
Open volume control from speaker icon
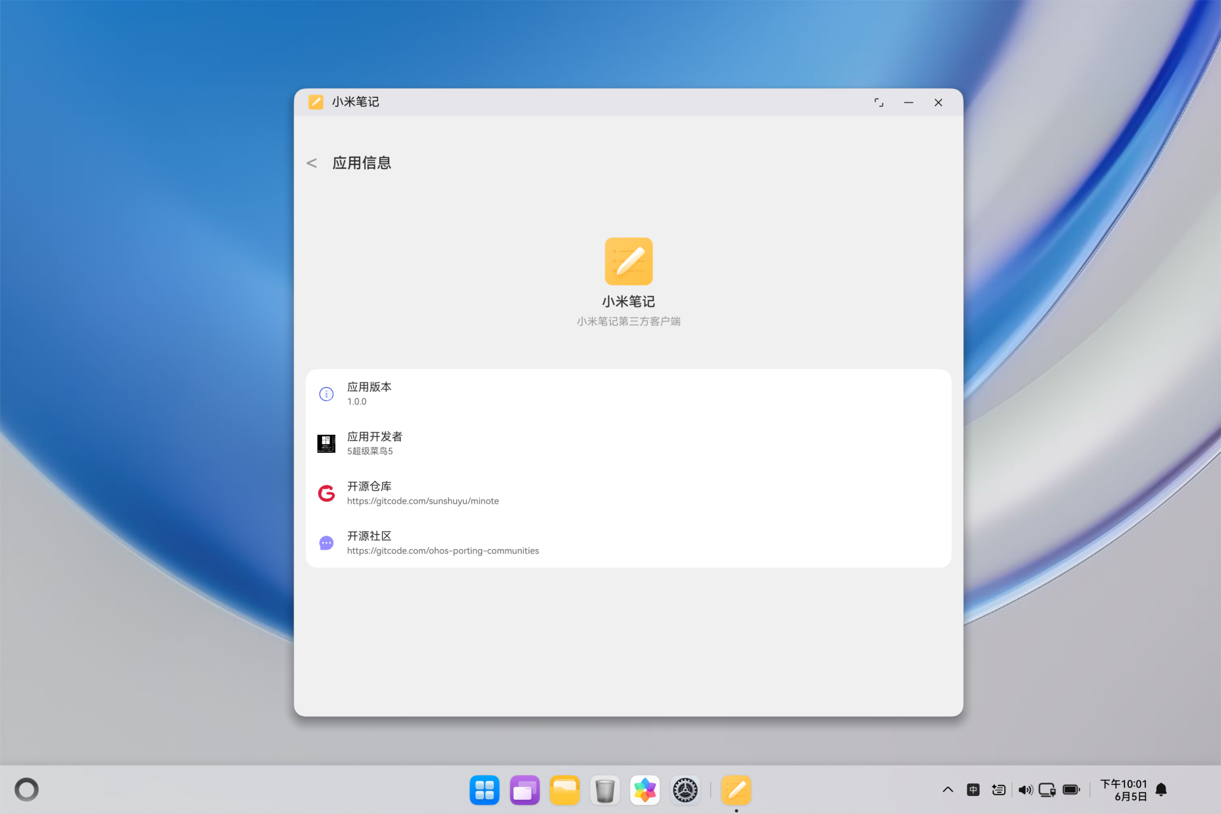click(1025, 790)
